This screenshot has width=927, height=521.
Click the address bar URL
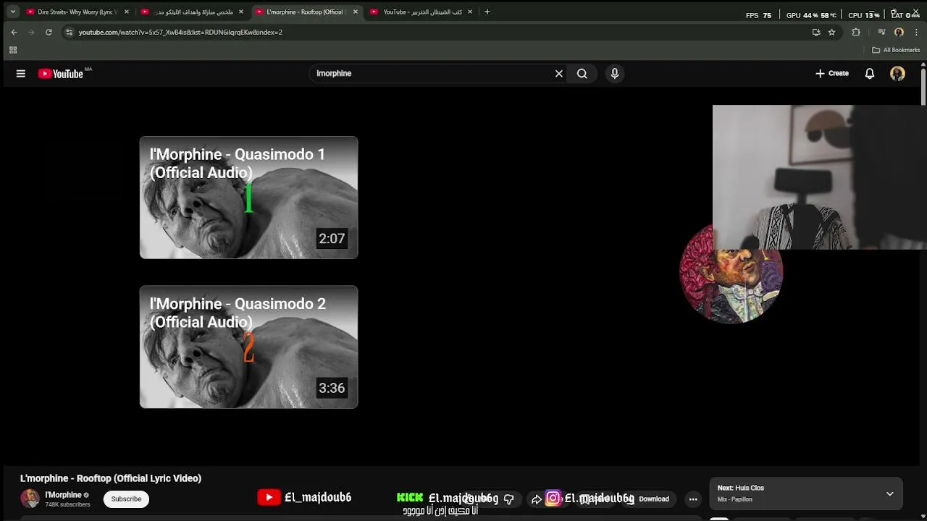tap(180, 32)
